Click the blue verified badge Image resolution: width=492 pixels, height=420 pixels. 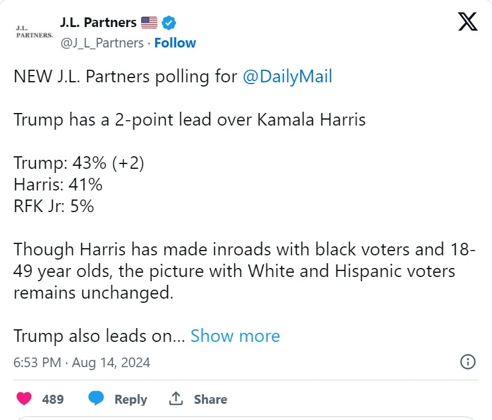[169, 23]
